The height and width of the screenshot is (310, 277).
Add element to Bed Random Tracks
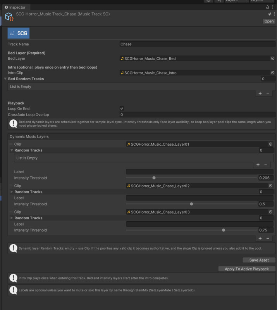pos(260,93)
